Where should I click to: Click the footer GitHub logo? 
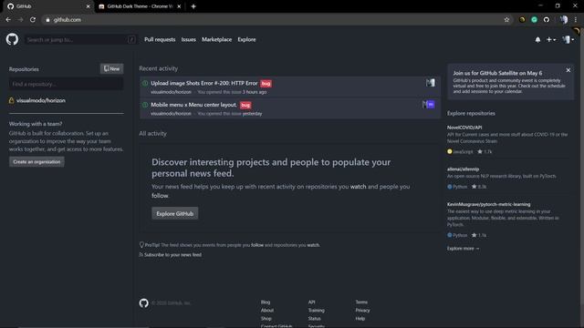[144, 303]
